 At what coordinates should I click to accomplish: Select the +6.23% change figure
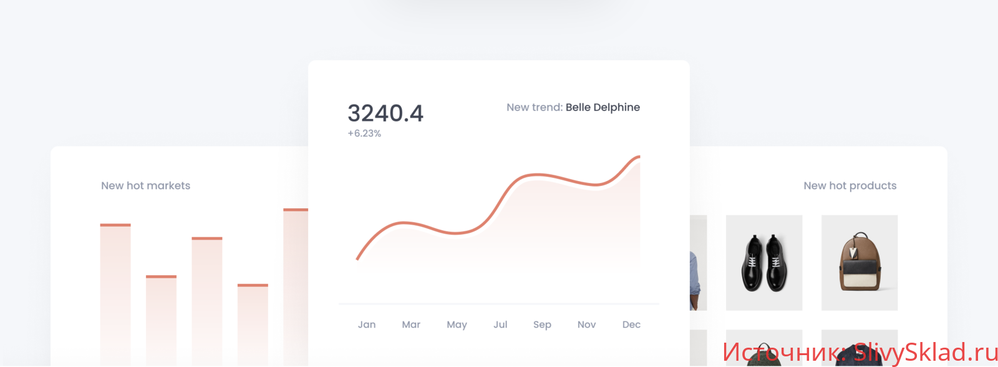click(364, 134)
